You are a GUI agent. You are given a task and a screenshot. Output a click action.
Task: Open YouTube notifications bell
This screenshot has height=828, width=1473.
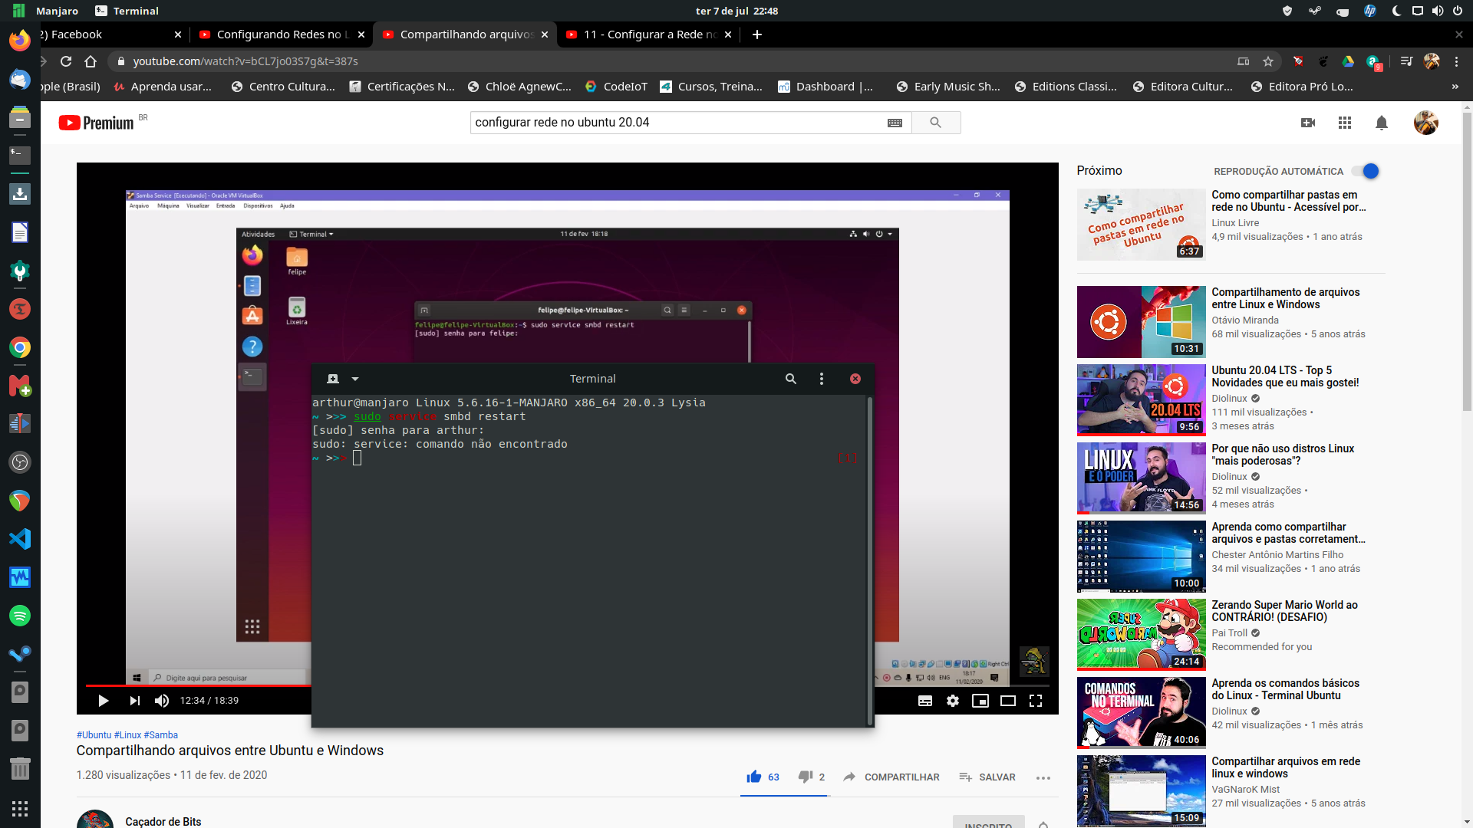click(1382, 123)
